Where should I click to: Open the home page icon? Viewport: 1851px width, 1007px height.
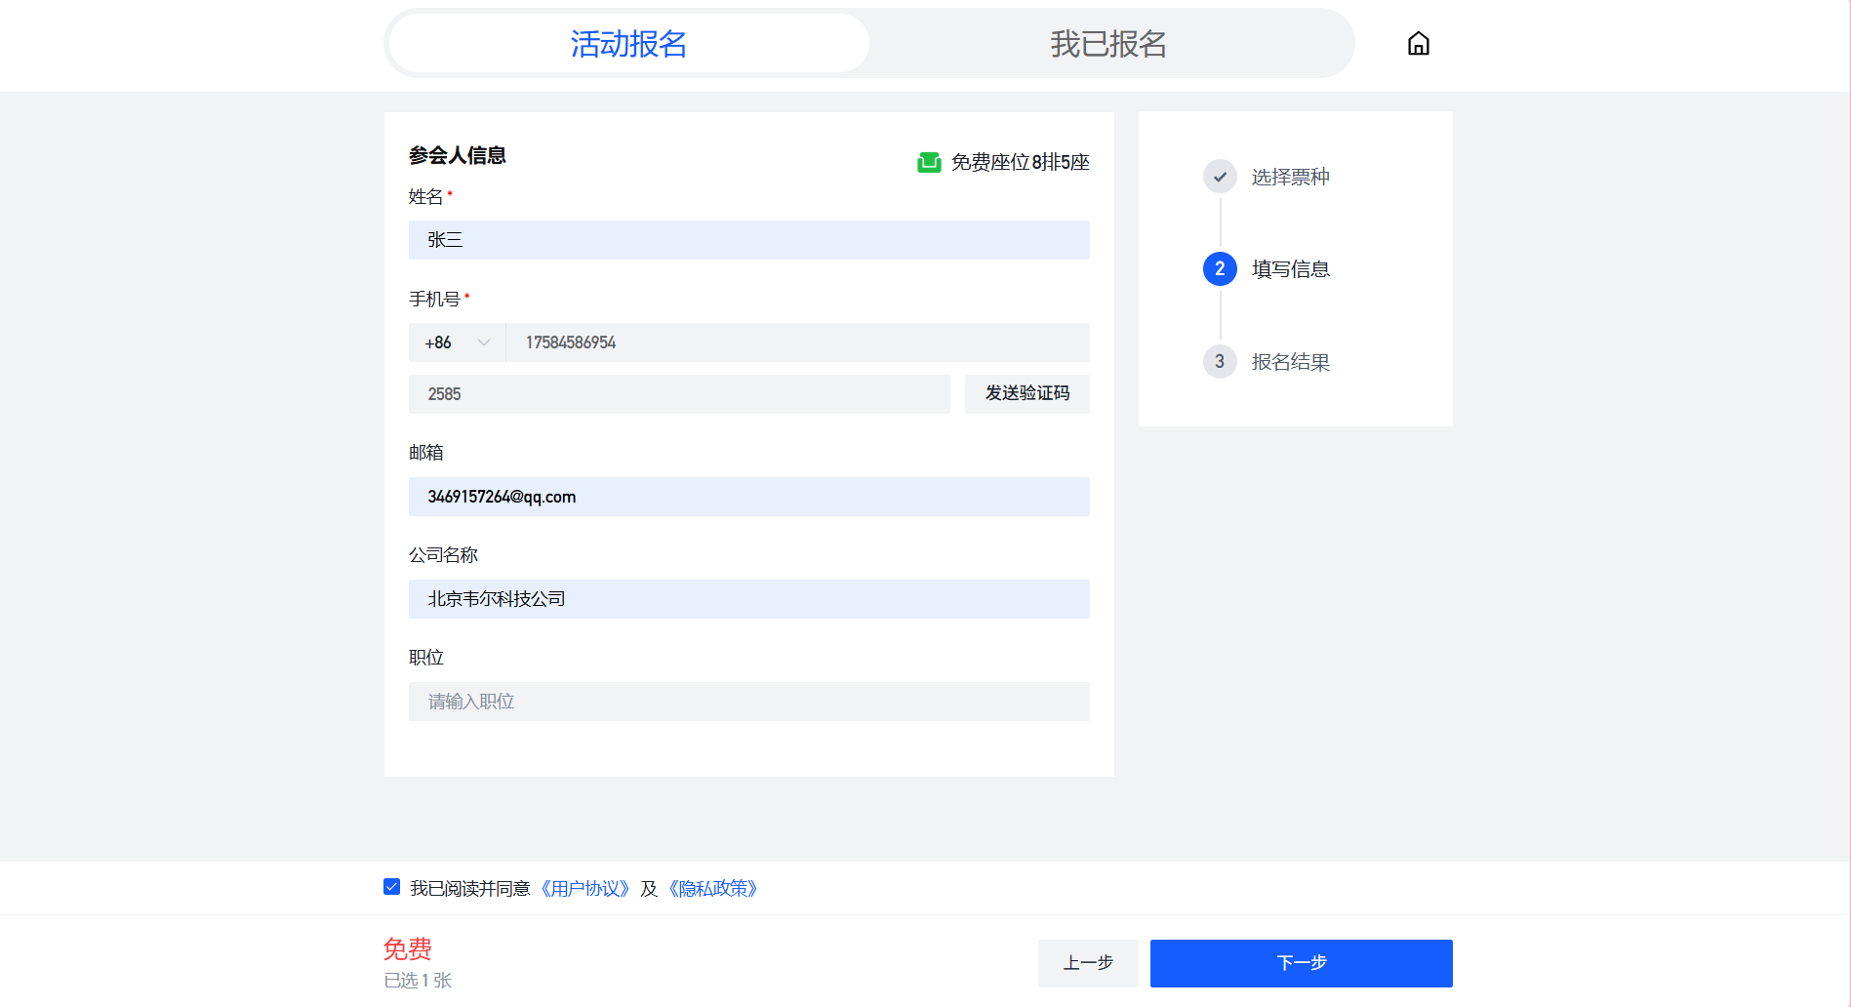1418,44
